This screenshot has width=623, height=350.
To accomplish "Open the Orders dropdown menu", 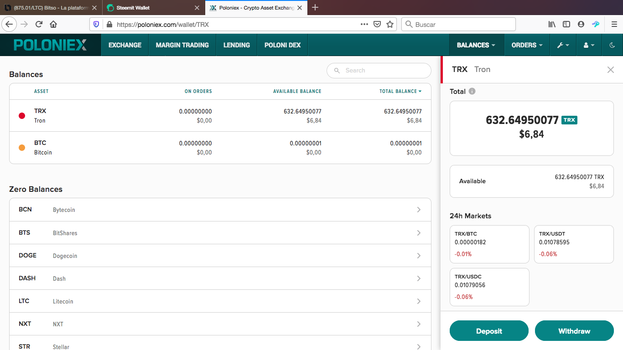I will (527, 45).
